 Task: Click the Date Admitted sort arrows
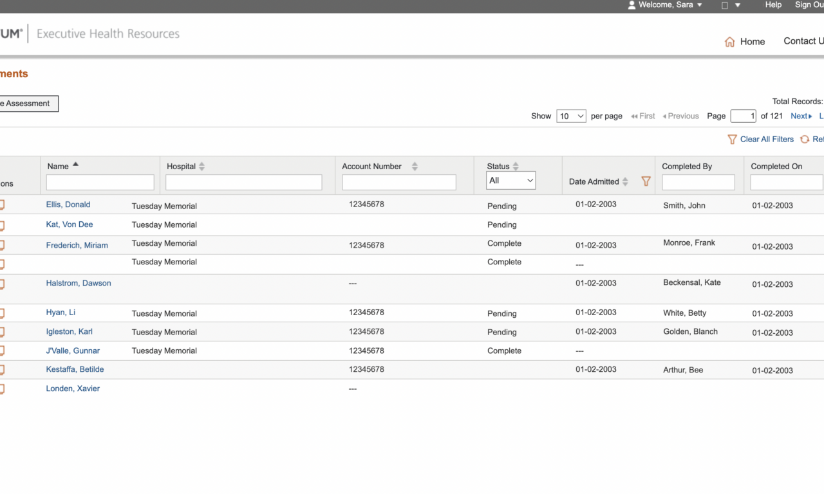point(625,182)
